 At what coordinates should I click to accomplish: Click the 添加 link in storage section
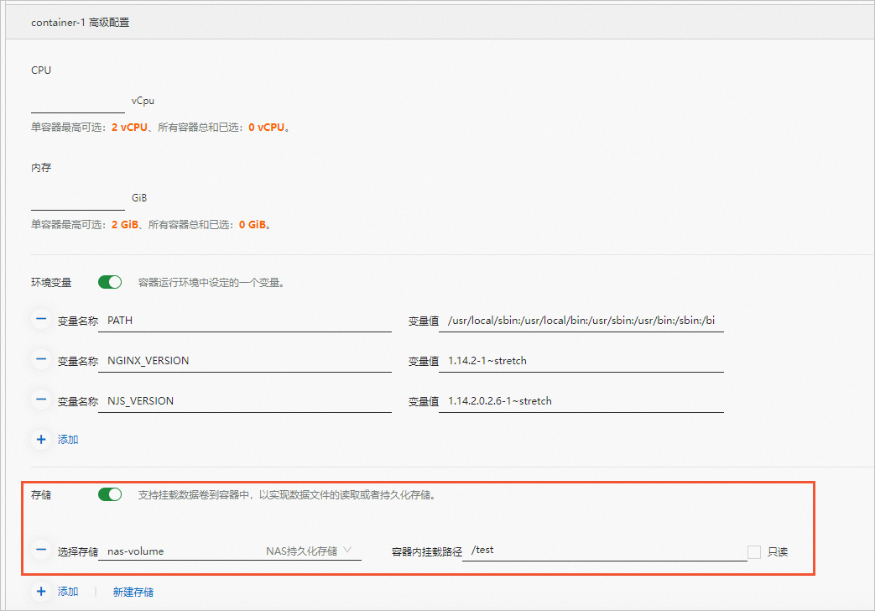tap(68, 591)
